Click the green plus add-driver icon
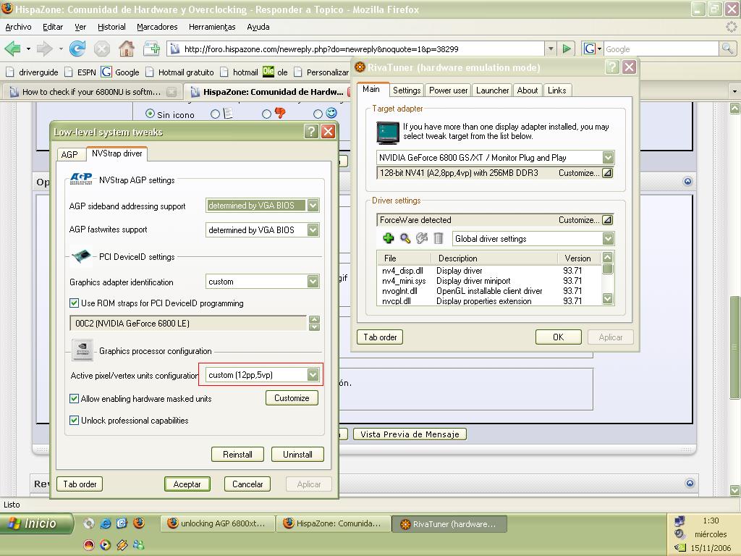This screenshot has height=556, width=741. (389, 238)
